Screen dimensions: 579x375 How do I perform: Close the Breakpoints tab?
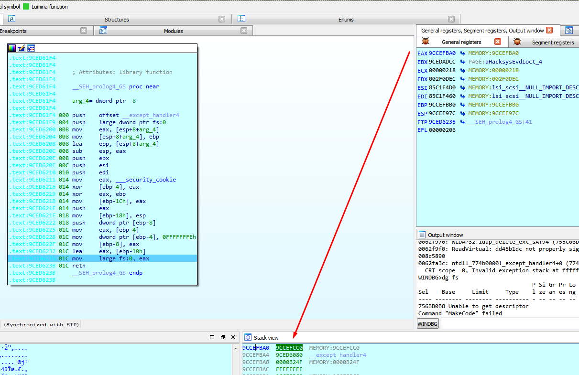84,31
